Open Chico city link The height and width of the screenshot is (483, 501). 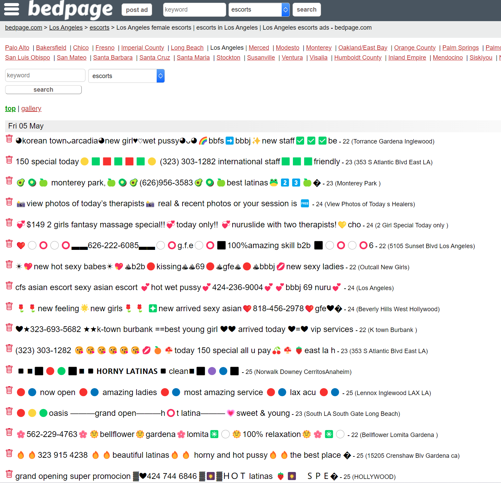[x=81, y=48]
